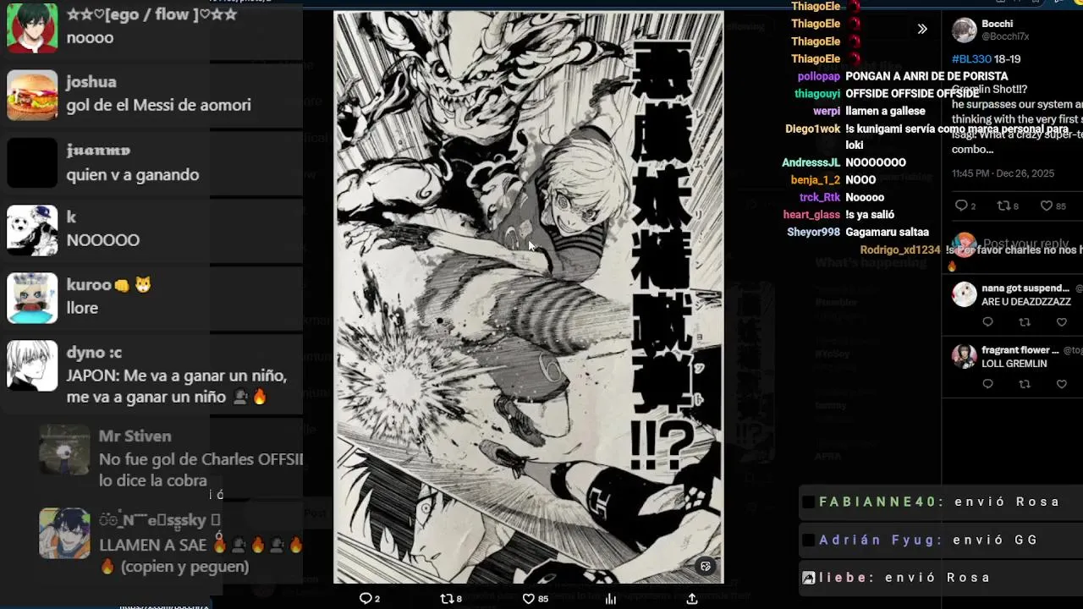The width and height of the screenshot is (1083, 609).
Task: Like the LOLL GREMLIN comment
Action: [1062, 384]
